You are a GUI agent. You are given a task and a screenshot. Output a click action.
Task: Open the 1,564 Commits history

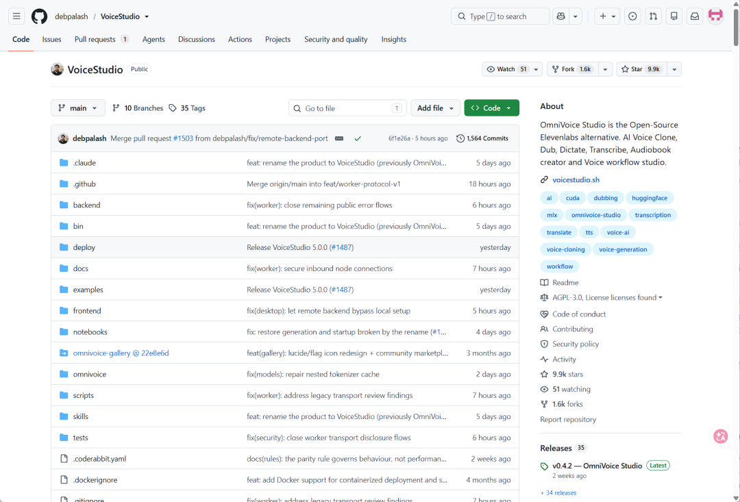coord(482,138)
